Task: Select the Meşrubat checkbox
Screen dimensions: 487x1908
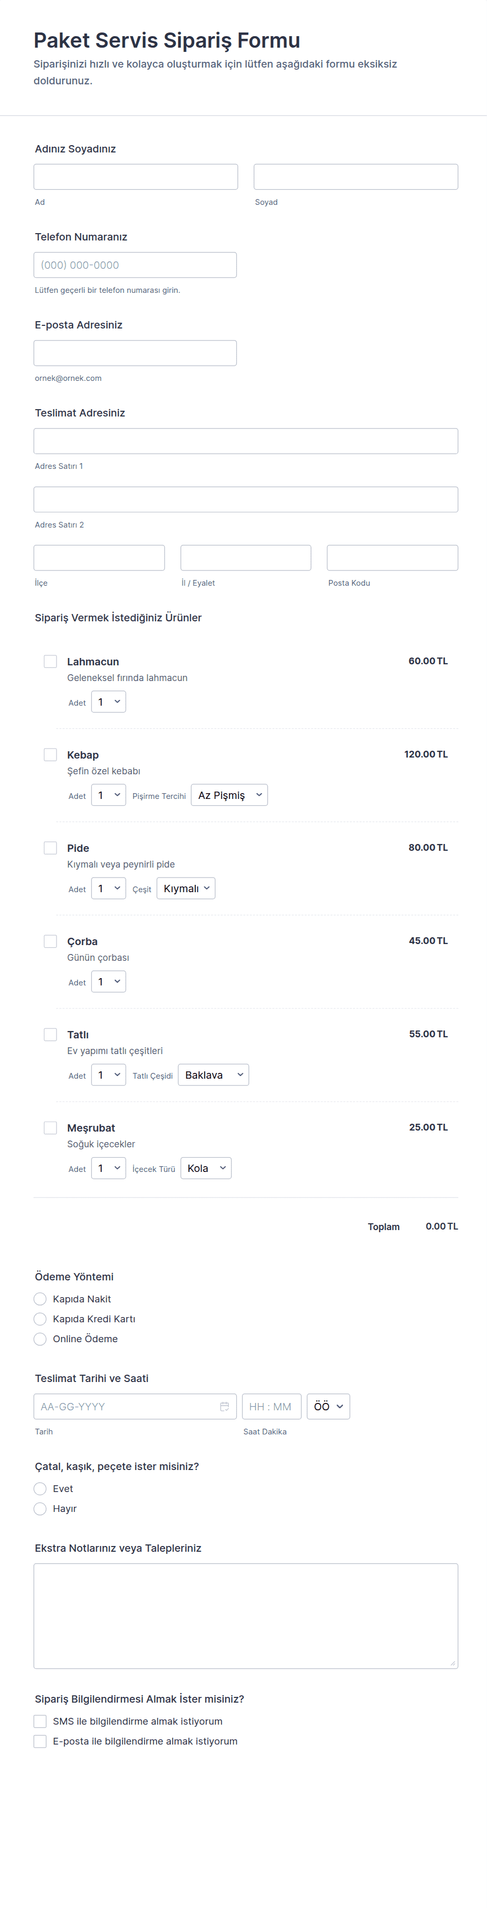Action: (50, 1128)
